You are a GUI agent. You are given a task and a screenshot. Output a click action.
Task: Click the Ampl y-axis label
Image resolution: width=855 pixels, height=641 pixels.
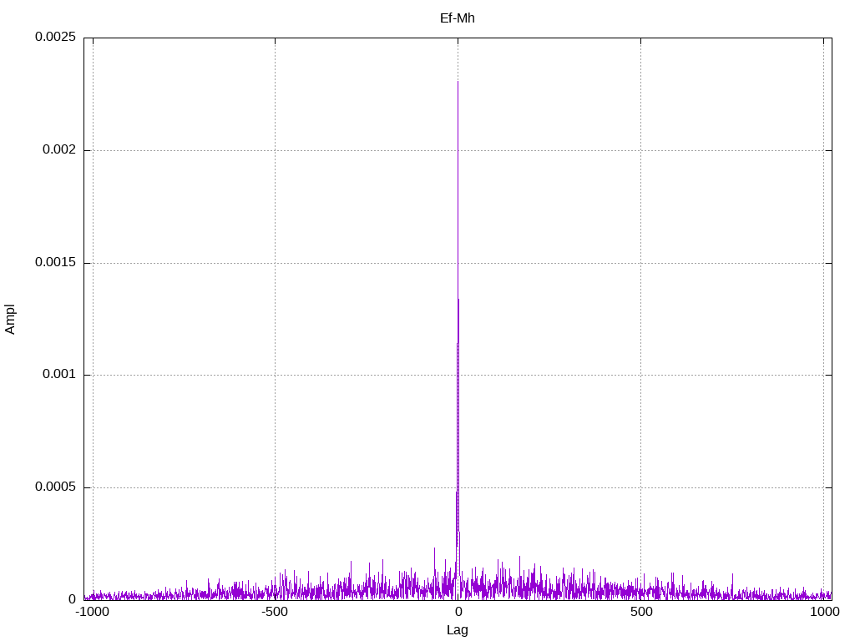coord(10,320)
